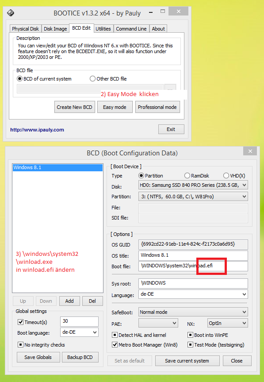Image resolution: width=264 pixels, height=382 pixels.
Task: Open the PAE dropdown
Action: click(x=158, y=323)
